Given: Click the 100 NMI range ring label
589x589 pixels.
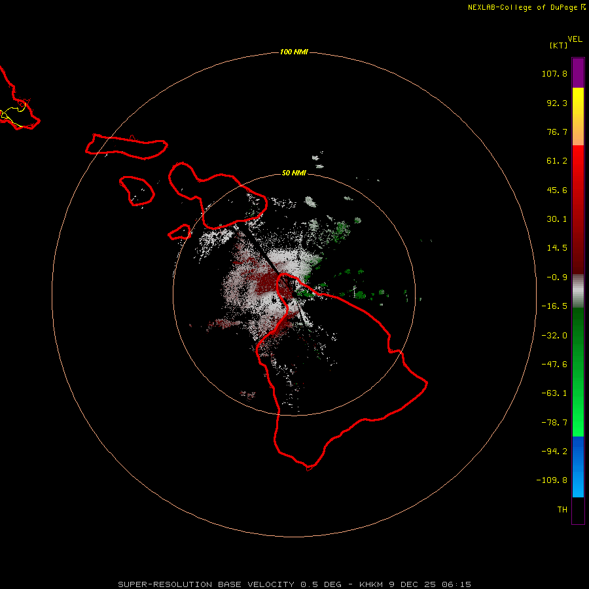Looking at the screenshot, I should pyautogui.click(x=294, y=52).
